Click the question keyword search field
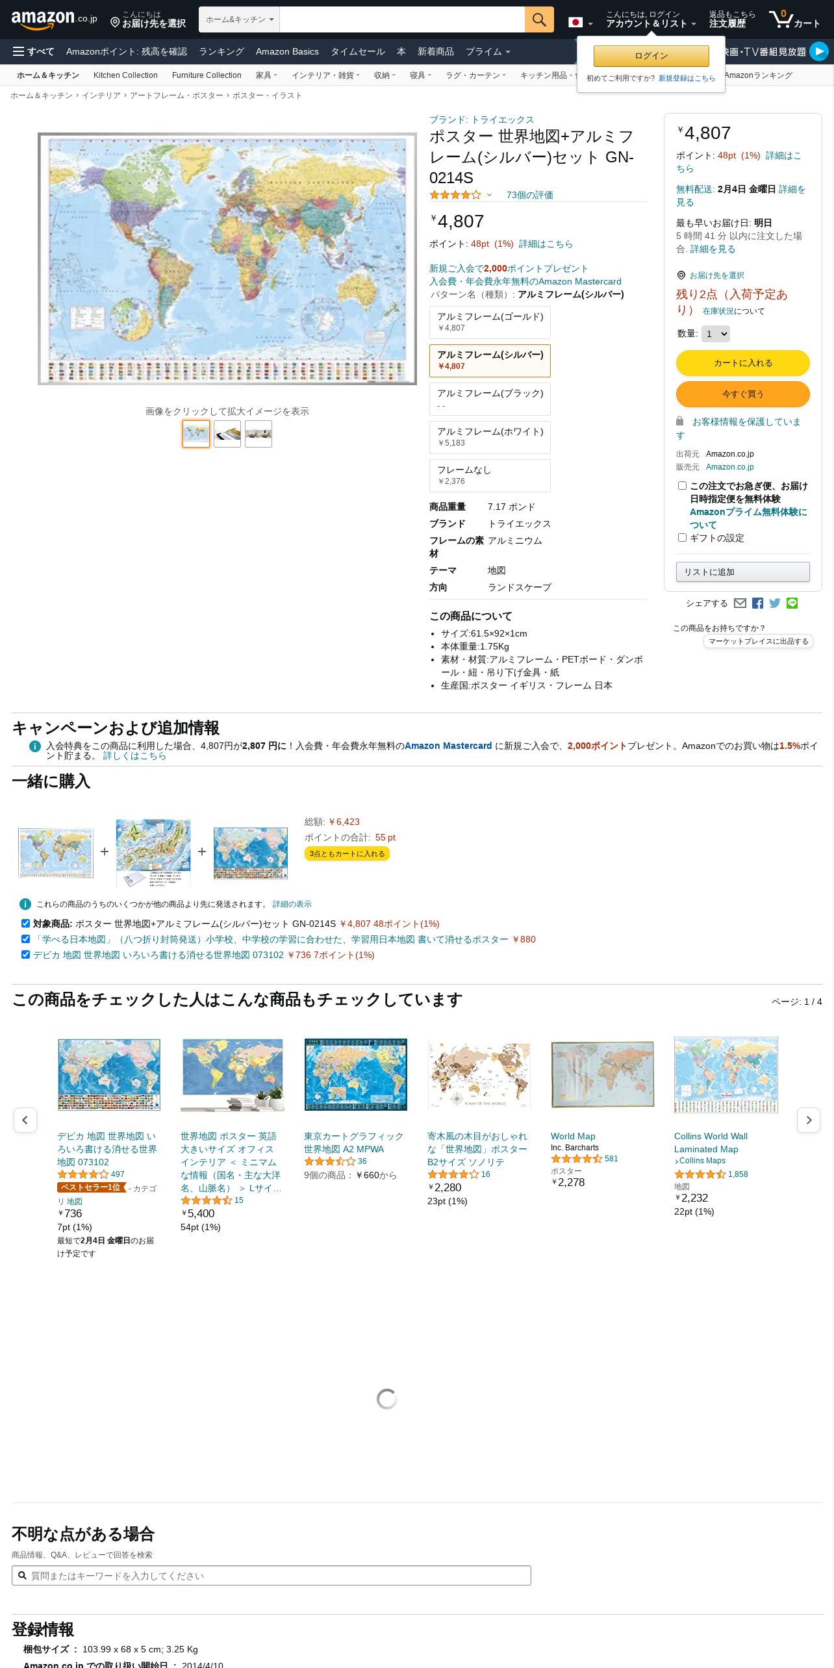Screen dimensions: 834x1668 (272, 1575)
